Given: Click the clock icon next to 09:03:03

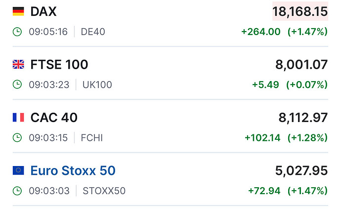Looking at the screenshot, I should [x=17, y=191].
